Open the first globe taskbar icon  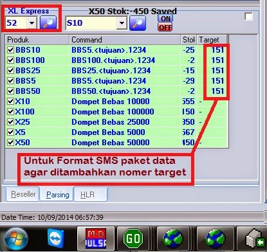[173, 239]
